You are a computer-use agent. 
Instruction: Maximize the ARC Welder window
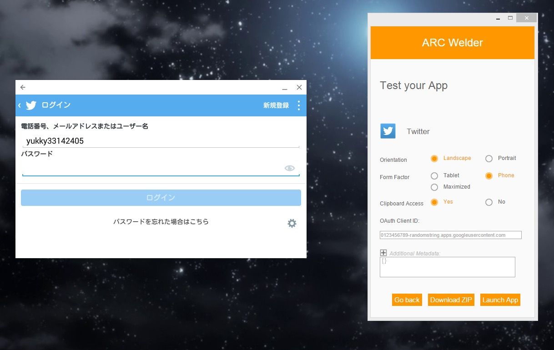click(x=510, y=18)
